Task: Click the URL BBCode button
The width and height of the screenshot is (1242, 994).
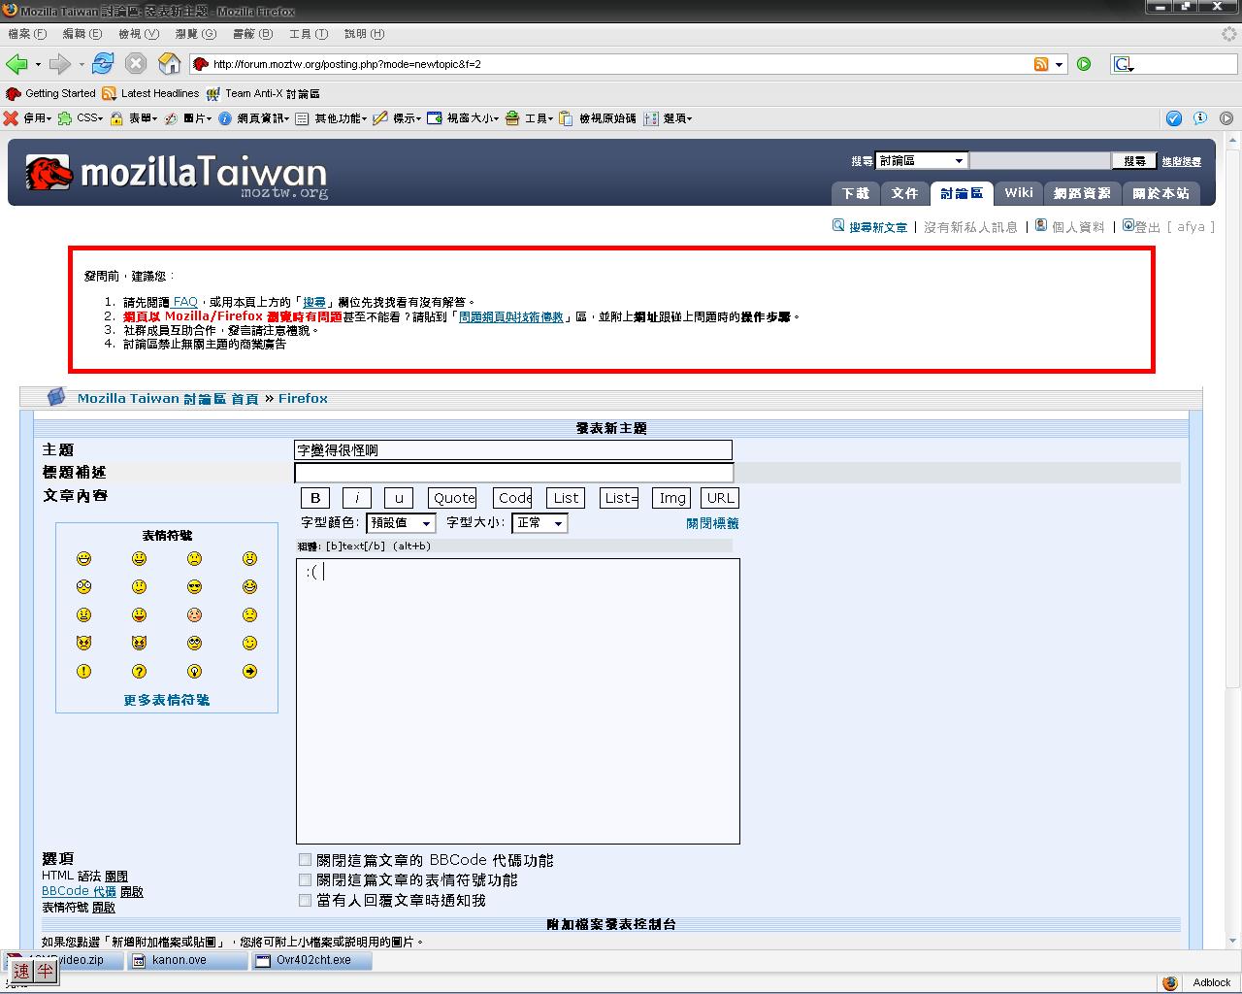Action: (720, 498)
